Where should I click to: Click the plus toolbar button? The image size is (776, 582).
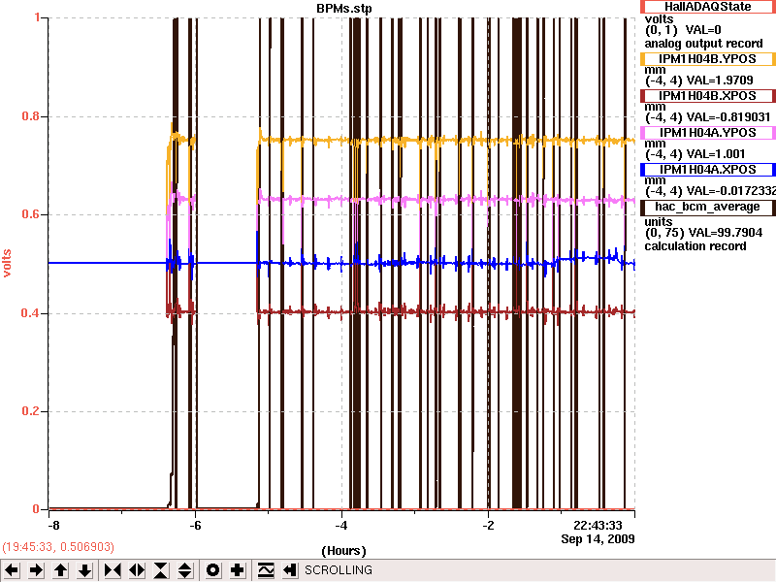(x=238, y=570)
